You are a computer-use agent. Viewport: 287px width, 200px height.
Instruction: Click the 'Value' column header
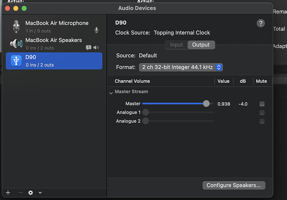(223, 81)
